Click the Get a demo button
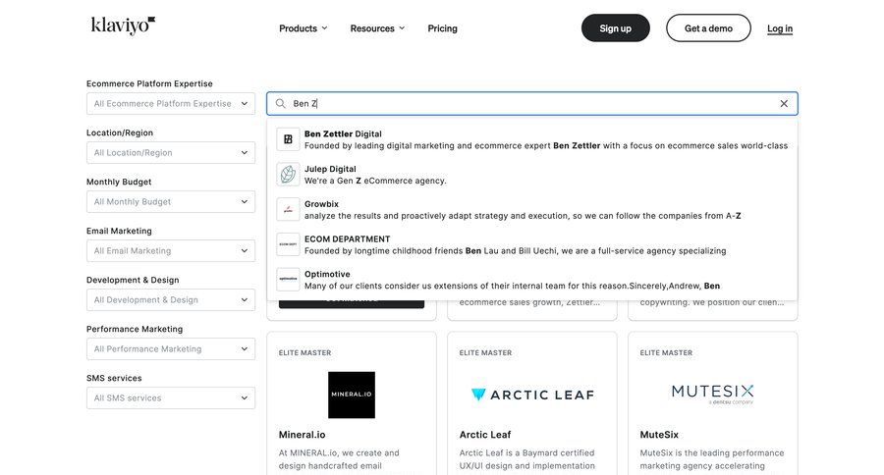Viewport: 884px width, 475px height. point(708,28)
